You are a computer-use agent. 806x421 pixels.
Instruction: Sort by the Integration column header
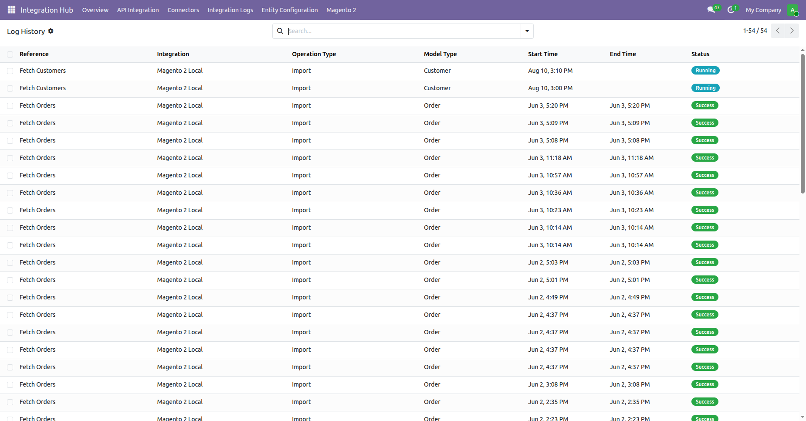pos(173,54)
